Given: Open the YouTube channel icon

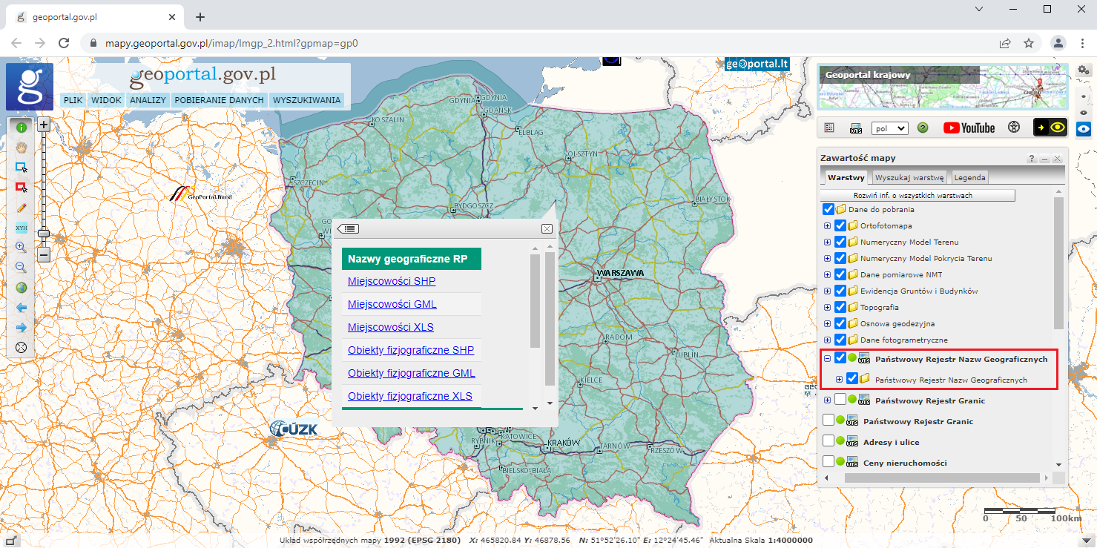Looking at the screenshot, I should [x=969, y=128].
